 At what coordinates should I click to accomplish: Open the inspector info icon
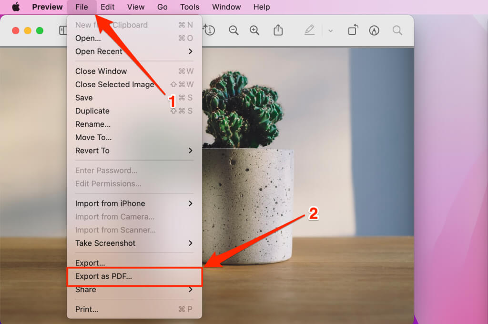[x=209, y=30]
